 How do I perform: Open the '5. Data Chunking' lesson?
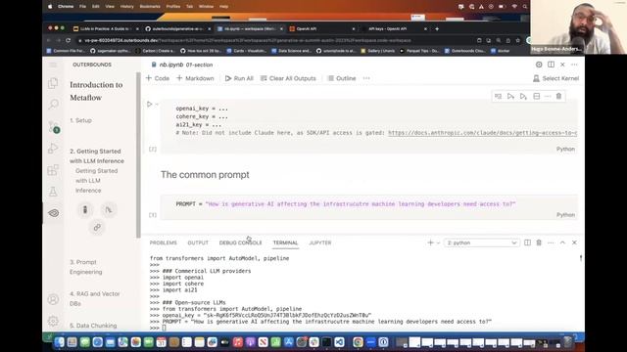pyautogui.click(x=93, y=326)
